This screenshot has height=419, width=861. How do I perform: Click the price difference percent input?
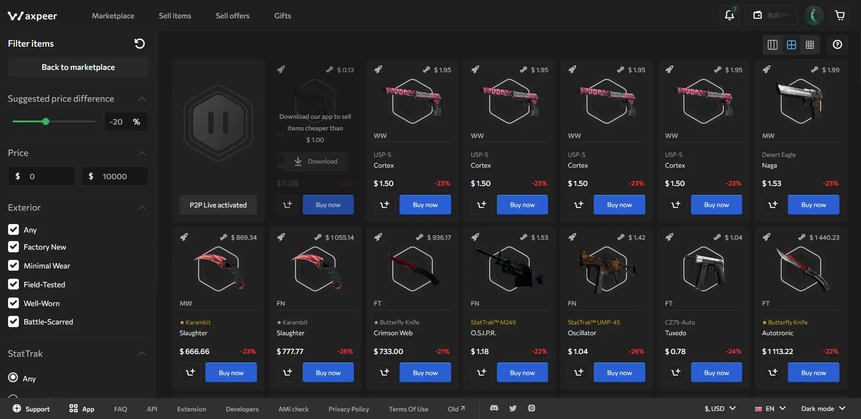[126, 121]
